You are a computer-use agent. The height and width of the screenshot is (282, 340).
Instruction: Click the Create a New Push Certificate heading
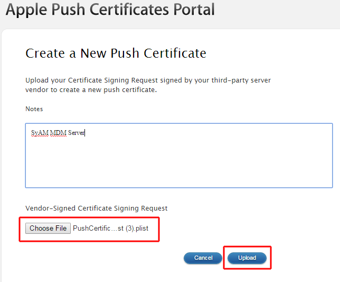tap(116, 53)
